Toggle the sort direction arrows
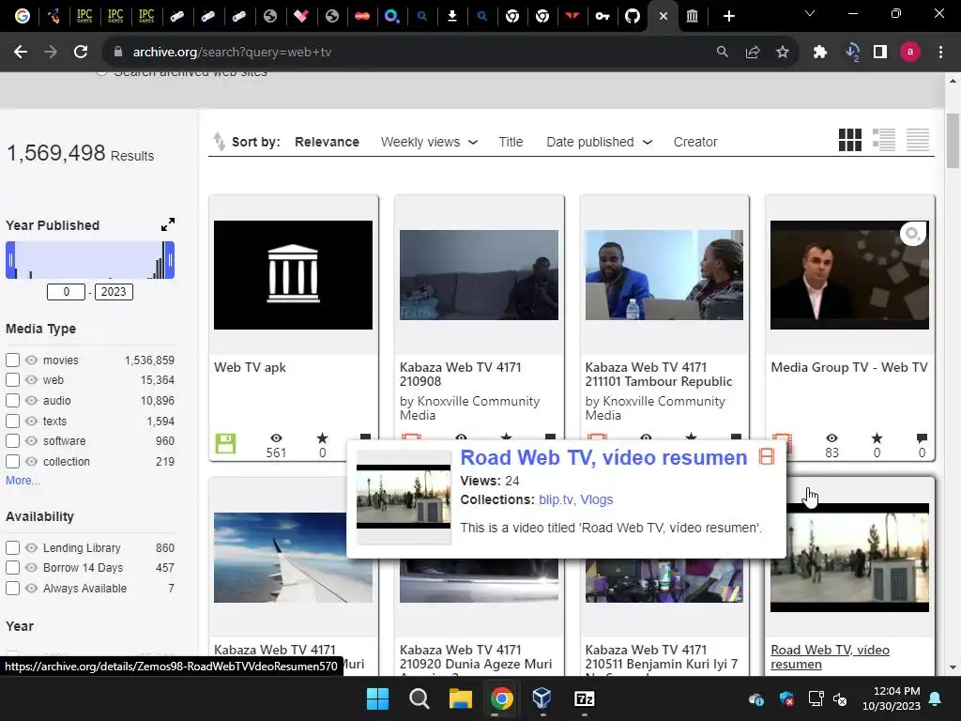 (x=219, y=142)
